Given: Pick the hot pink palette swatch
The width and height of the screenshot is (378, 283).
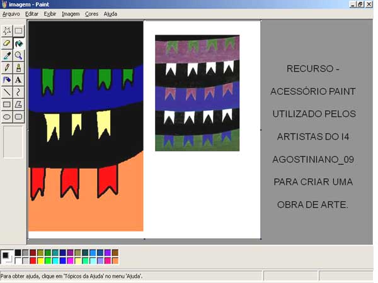Looking at the screenshot, I should 108,260.
